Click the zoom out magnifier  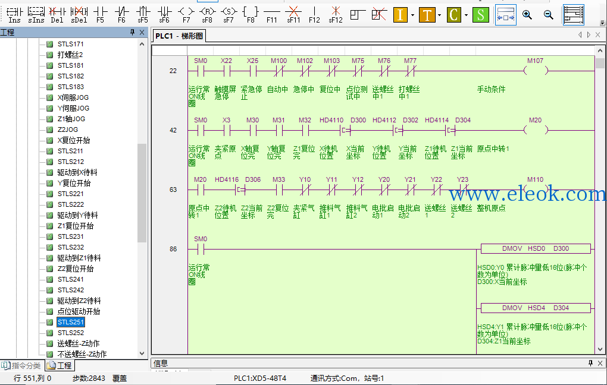pos(549,15)
